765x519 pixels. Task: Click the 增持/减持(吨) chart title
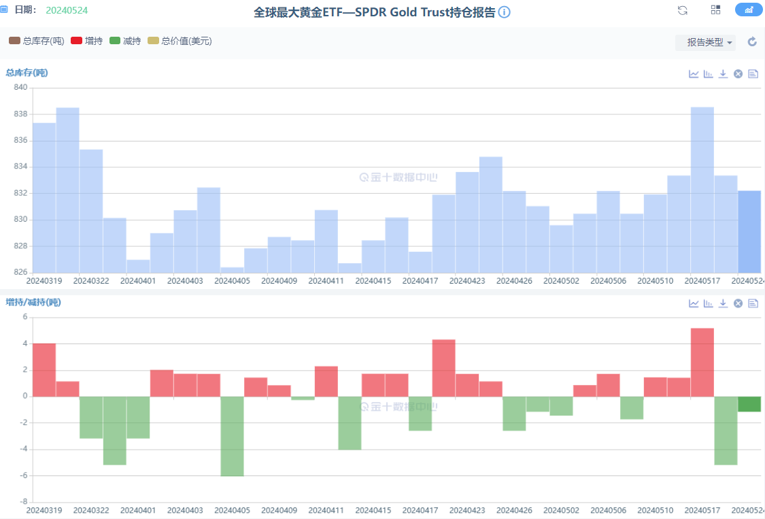tap(33, 302)
